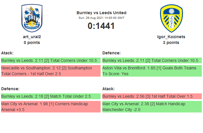Image resolution: width=203 pixels, height=133 pixels.
Task: Select Aston Villa vs Brentford bet row
Action: pos(152,71)
